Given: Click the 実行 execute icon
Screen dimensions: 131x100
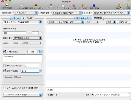Looking at the screenshot, I should pyautogui.click(x=128, y=6).
